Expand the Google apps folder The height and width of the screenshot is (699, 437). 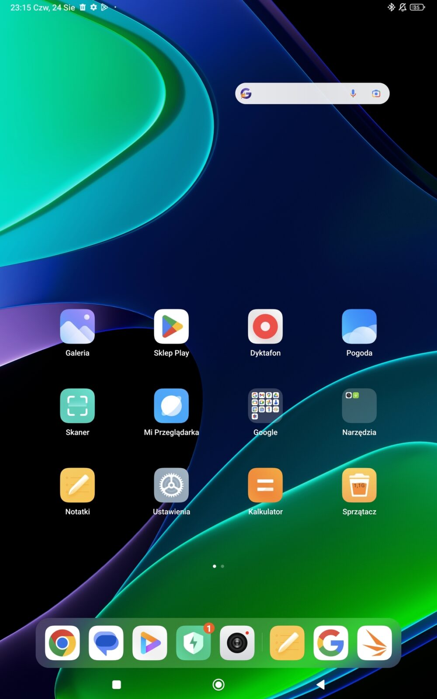click(265, 406)
